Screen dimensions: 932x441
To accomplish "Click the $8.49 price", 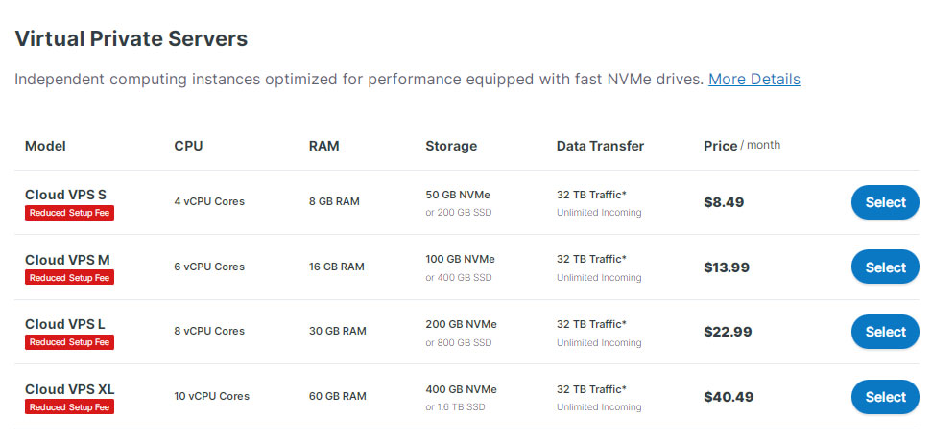I will pos(724,202).
